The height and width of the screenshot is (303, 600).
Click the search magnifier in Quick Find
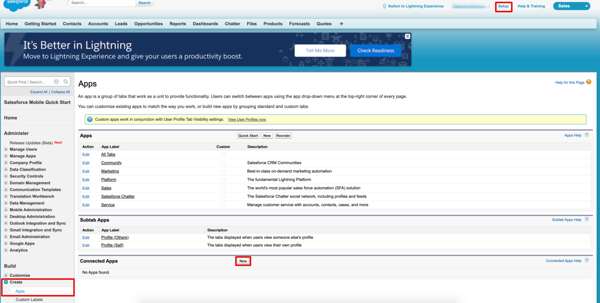[66, 82]
